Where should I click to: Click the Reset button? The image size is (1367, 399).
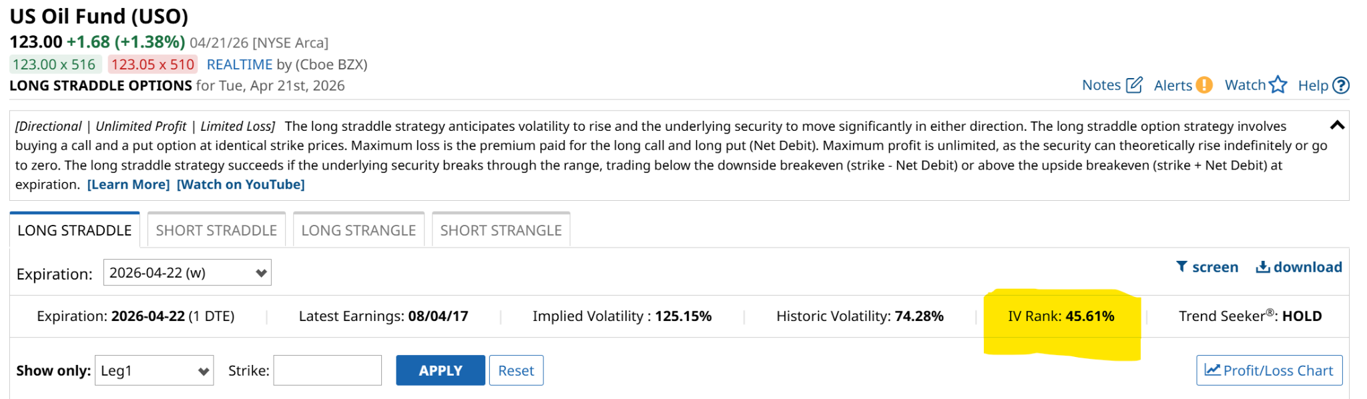click(x=516, y=370)
